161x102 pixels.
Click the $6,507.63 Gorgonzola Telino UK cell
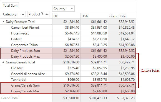tap(66, 45)
